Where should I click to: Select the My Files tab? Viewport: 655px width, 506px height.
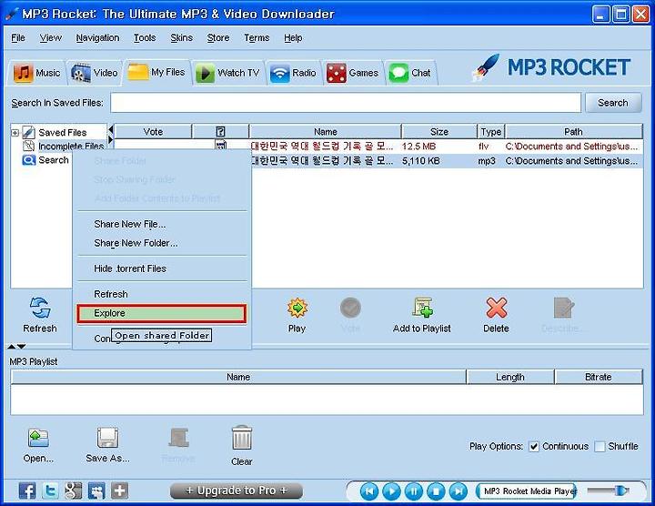(156, 72)
